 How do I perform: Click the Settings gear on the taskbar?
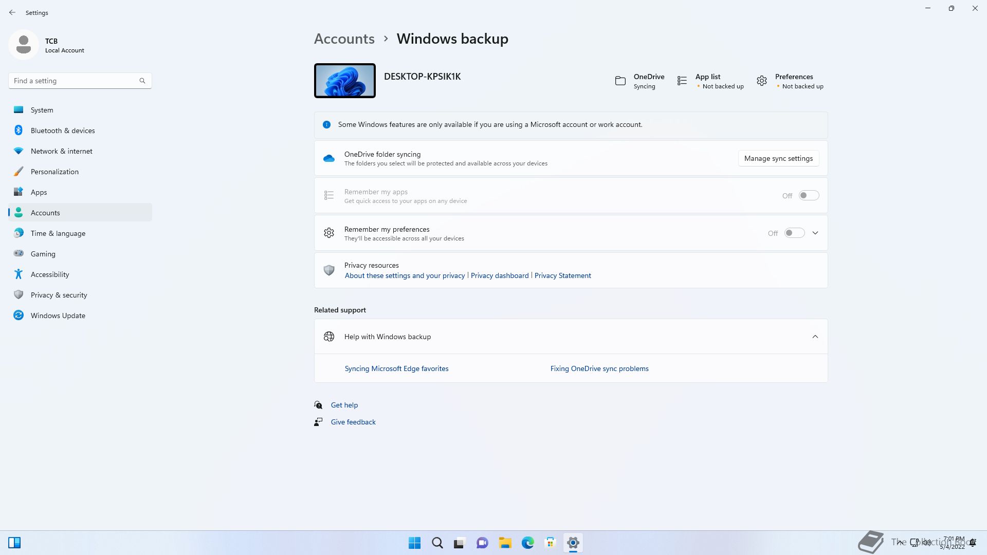pos(573,543)
